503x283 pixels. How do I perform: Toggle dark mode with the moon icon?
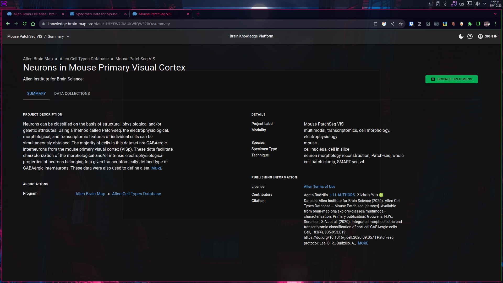coord(461,36)
